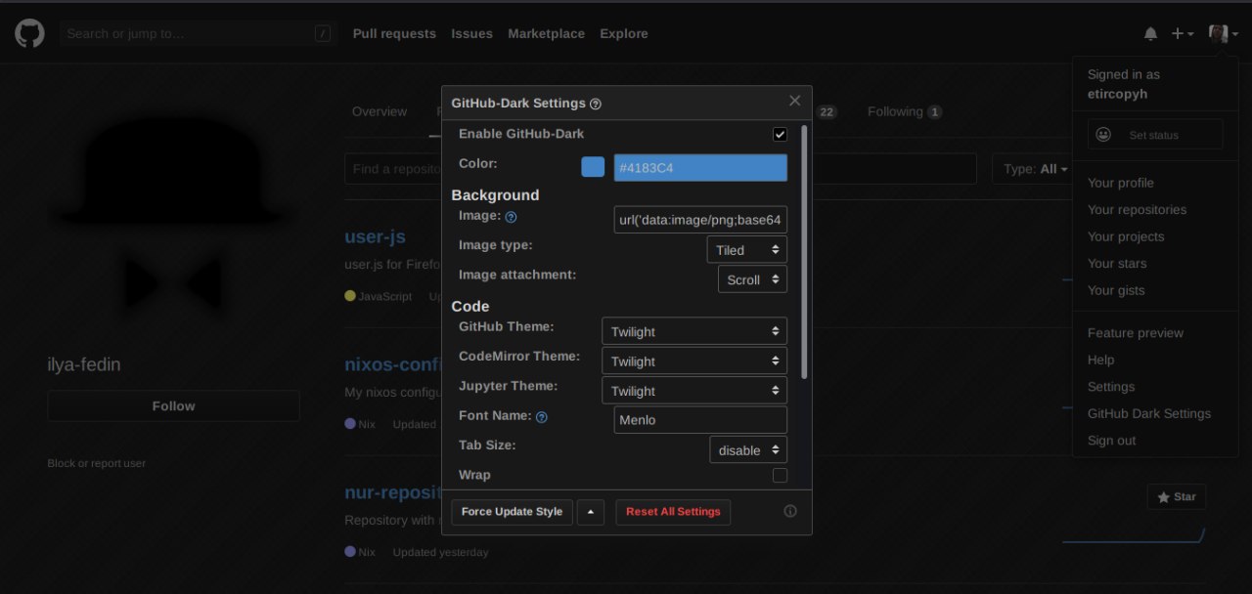
Task: Open Marketplace in top navigation
Action: point(546,33)
